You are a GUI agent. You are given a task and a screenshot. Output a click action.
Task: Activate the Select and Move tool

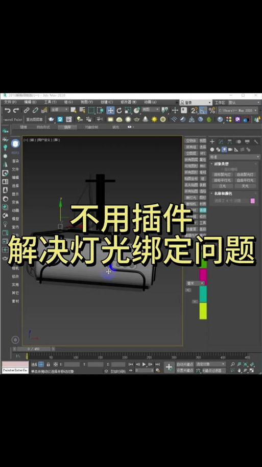tap(110, 111)
